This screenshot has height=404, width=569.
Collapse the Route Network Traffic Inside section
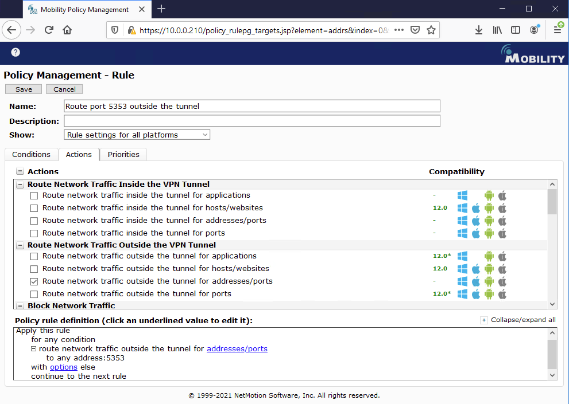[x=20, y=185]
